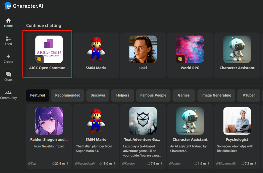Select the Famous People category tab

(153, 95)
